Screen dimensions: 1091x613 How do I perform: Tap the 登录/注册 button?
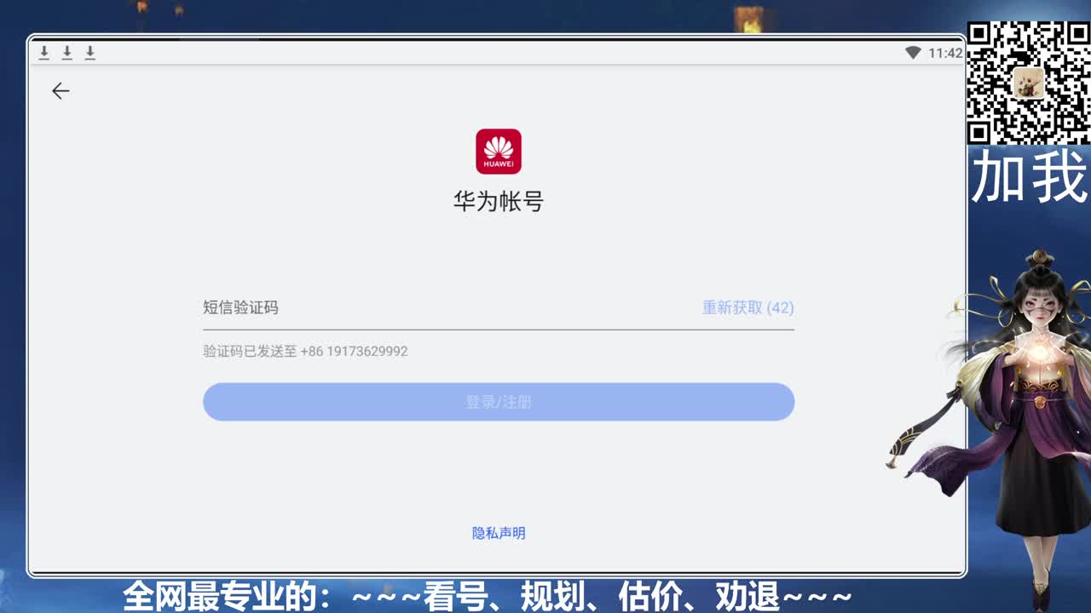[499, 402]
